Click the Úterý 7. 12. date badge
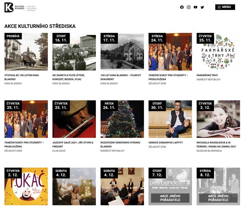This screenshot has width=246, height=207. 157,173
